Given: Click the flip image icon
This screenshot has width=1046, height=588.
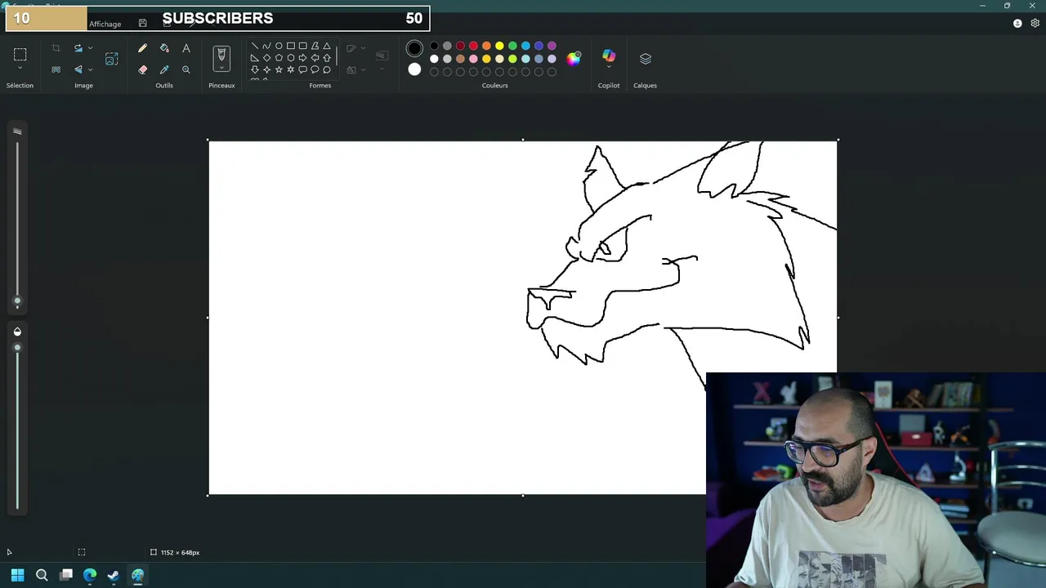Looking at the screenshot, I should pyautogui.click(x=78, y=69).
